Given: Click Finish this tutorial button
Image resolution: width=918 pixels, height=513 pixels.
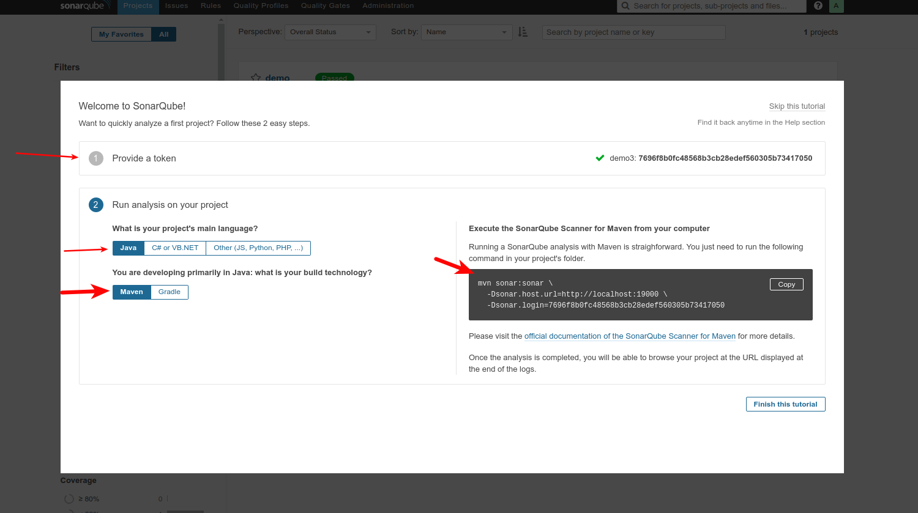Looking at the screenshot, I should (x=785, y=404).
